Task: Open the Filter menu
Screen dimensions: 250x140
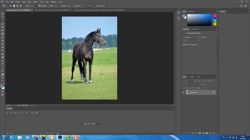Action: click(x=41, y=2)
